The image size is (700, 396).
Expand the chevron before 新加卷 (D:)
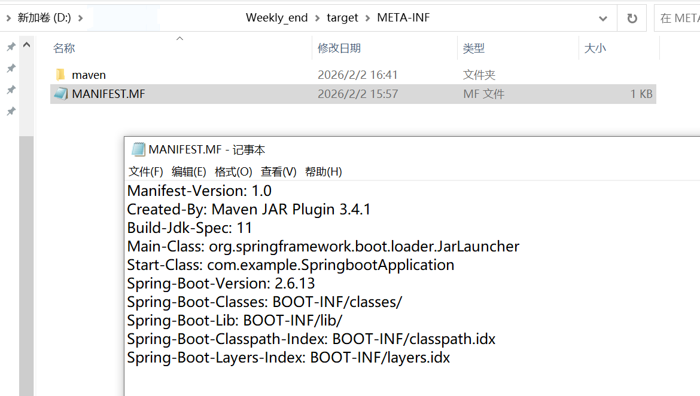pos(8,19)
